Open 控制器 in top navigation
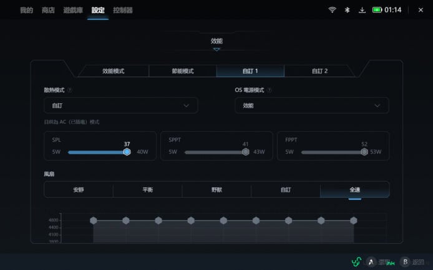Viewport: 433px width, 270px height. (123, 10)
